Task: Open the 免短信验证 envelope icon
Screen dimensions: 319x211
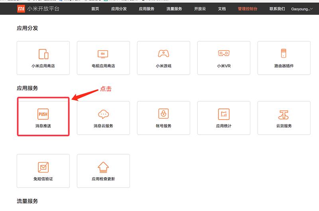Action: tap(43, 167)
